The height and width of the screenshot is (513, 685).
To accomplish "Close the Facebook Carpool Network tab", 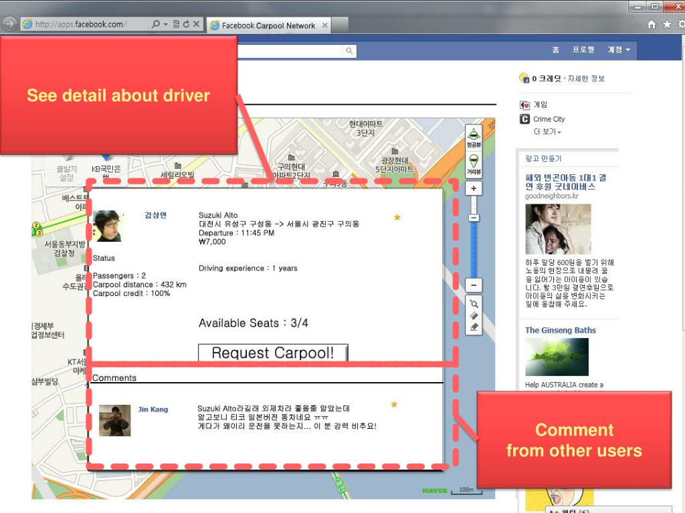I will [x=324, y=25].
